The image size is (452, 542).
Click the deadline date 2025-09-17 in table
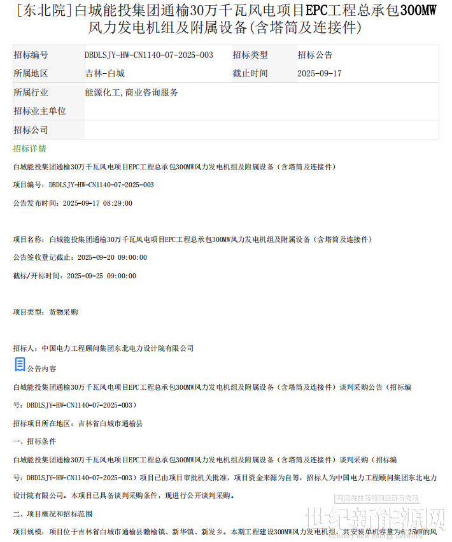[319, 74]
